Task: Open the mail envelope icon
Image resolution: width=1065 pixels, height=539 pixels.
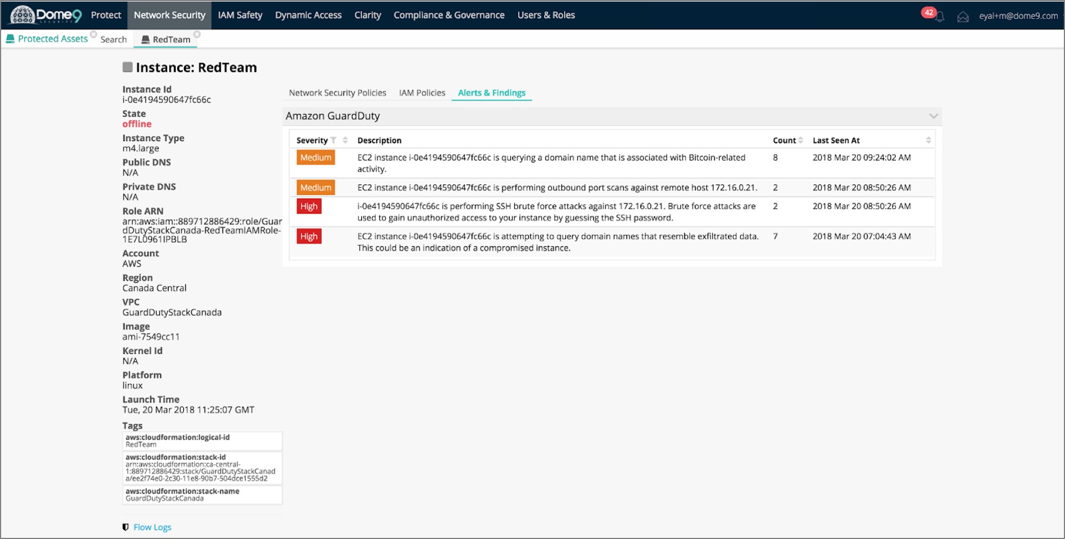Action: (963, 17)
